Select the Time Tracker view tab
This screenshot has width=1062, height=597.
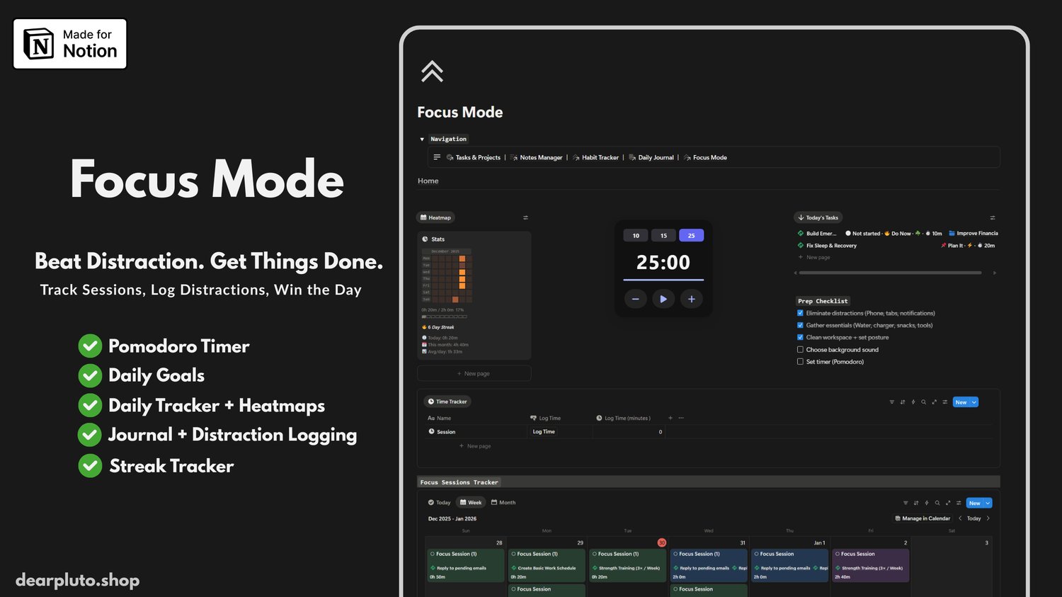[447, 402]
